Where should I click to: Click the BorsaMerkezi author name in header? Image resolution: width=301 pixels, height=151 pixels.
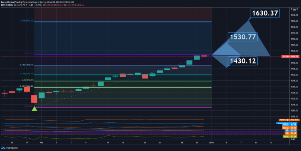click(x=8, y=2)
